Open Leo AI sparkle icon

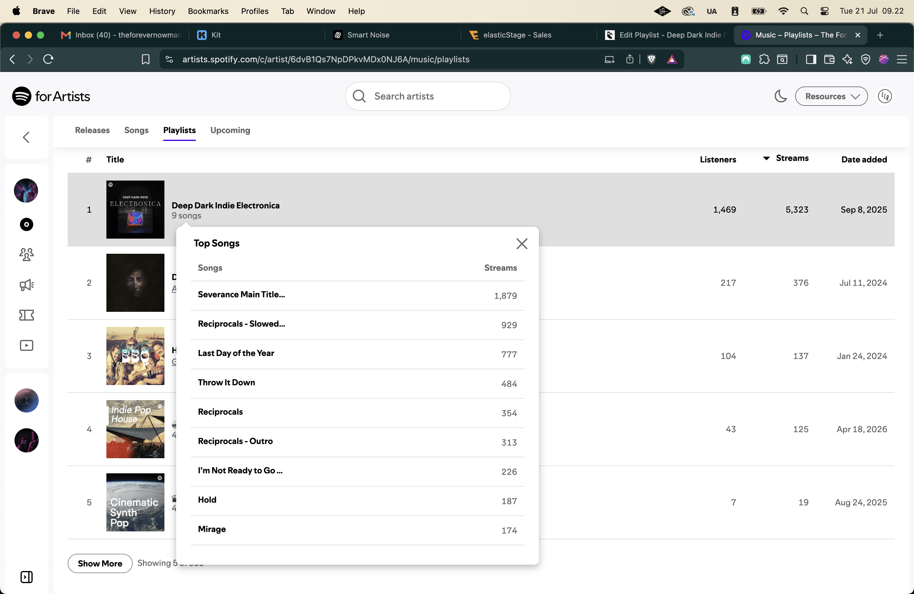point(847,59)
